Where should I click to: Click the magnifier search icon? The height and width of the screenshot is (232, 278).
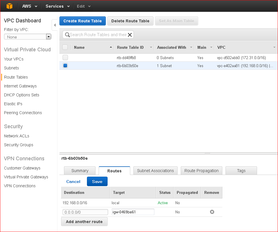(67, 35)
